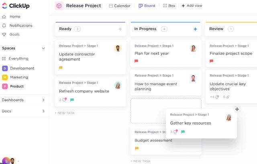Open the Development space
257x164 pixels.
(22, 68)
